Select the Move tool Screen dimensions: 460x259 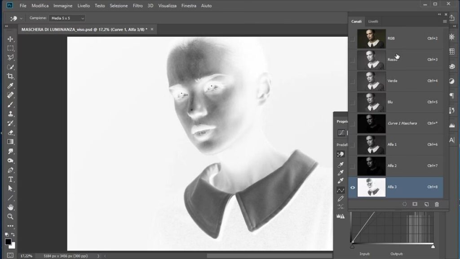tap(10, 39)
